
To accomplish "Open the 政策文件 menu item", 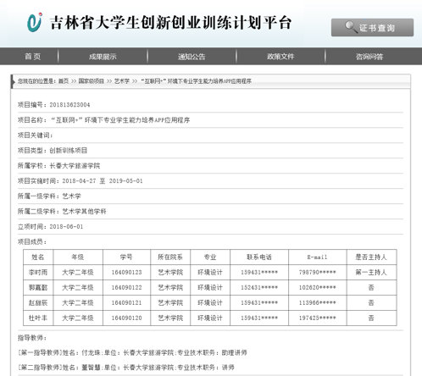I will coord(280,57).
